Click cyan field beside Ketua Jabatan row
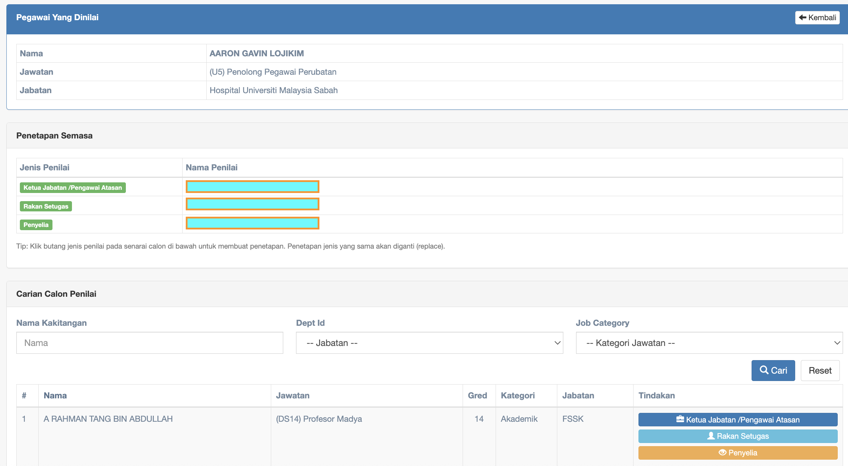The width and height of the screenshot is (848, 466). 252,187
